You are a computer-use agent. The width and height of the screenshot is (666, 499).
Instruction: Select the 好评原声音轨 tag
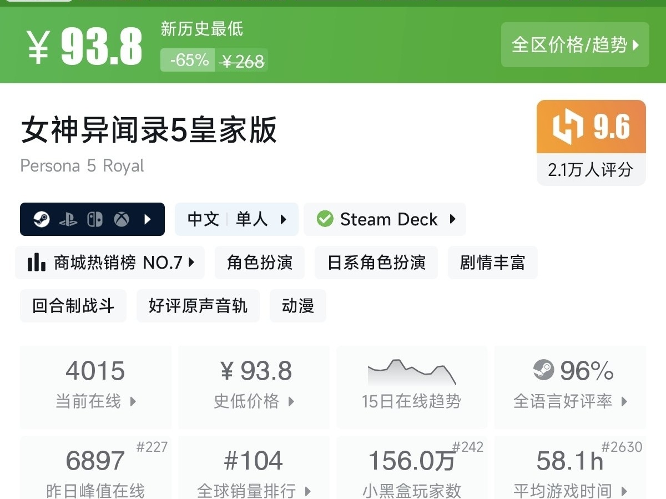tap(198, 306)
